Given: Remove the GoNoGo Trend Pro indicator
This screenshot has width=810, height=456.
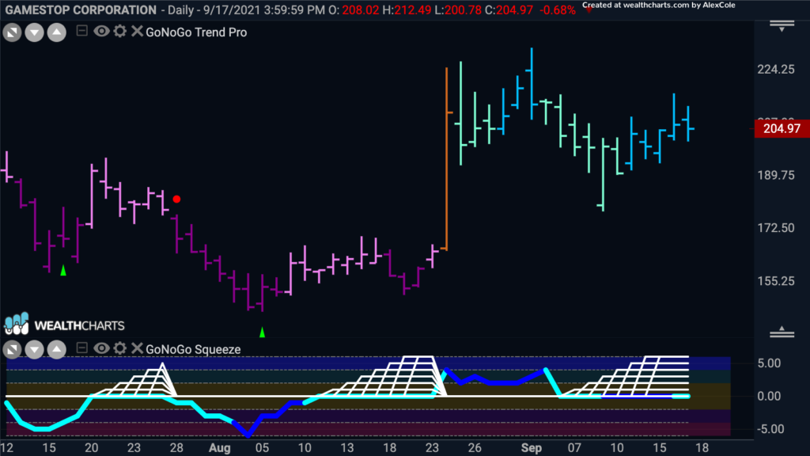Looking at the screenshot, I should (x=137, y=31).
